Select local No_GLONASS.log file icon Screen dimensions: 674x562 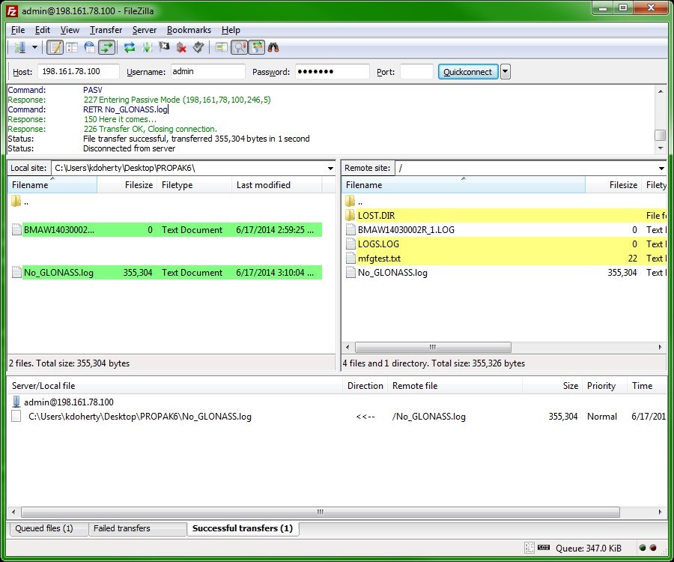pyautogui.click(x=16, y=272)
